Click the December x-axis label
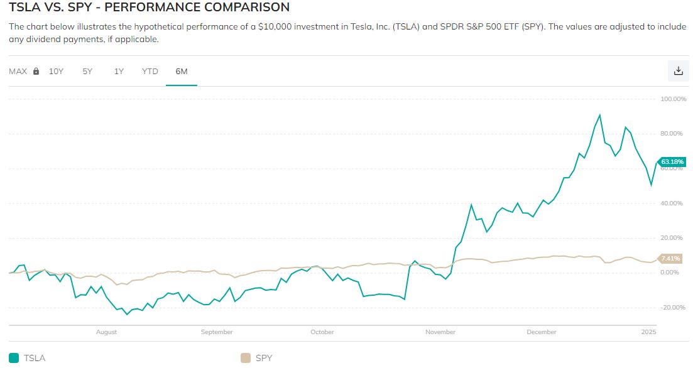This screenshot has width=693, height=368. (542, 332)
